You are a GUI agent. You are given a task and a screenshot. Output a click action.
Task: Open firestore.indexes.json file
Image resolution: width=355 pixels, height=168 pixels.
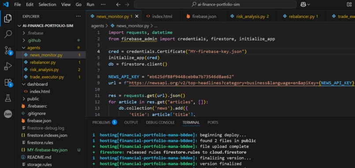coord(47,135)
